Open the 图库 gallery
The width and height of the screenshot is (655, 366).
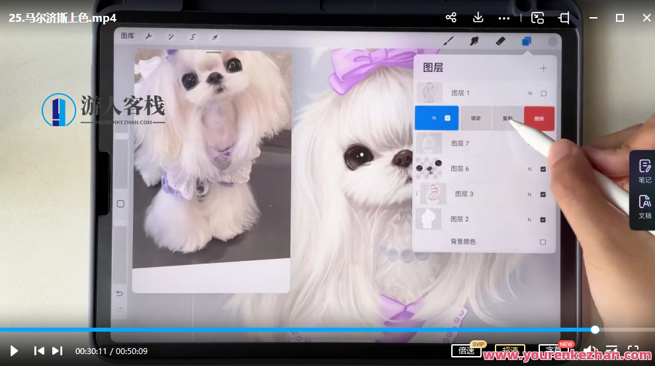coord(128,36)
